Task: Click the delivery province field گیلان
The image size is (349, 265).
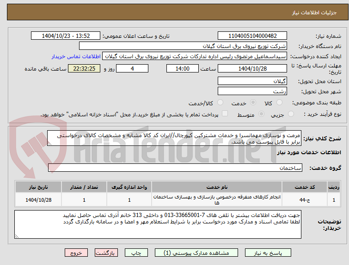Action: coord(252,81)
